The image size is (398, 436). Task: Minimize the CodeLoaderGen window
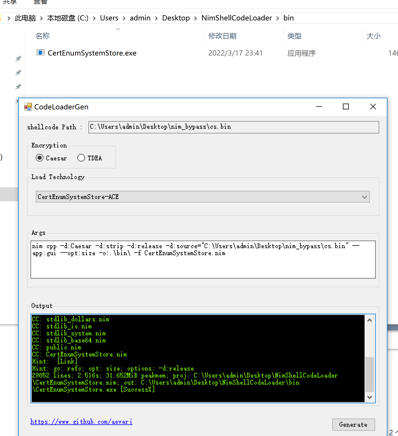tap(319, 107)
